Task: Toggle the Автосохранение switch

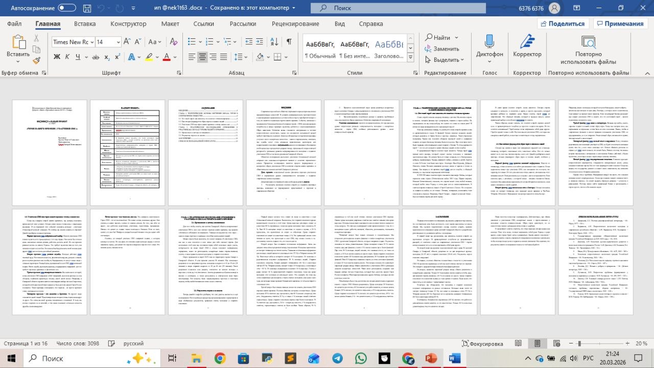Action: 67,8
